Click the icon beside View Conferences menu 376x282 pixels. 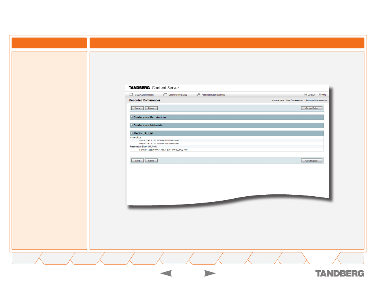(x=131, y=94)
